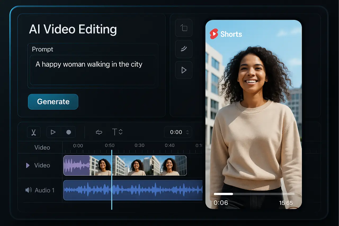Select the crop rotate tool icon
339x226 pixels.
[184, 28]
